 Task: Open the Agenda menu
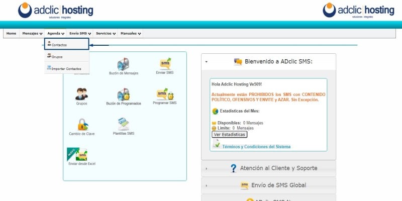point(55,34)
